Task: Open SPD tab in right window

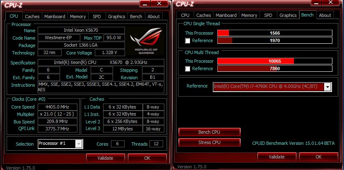Action: tap(268, 15)
